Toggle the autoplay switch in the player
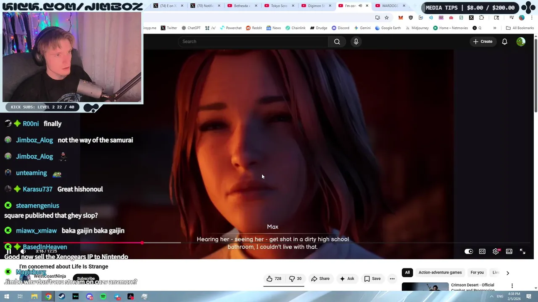 pyautogui.click(x=469, y=252)
